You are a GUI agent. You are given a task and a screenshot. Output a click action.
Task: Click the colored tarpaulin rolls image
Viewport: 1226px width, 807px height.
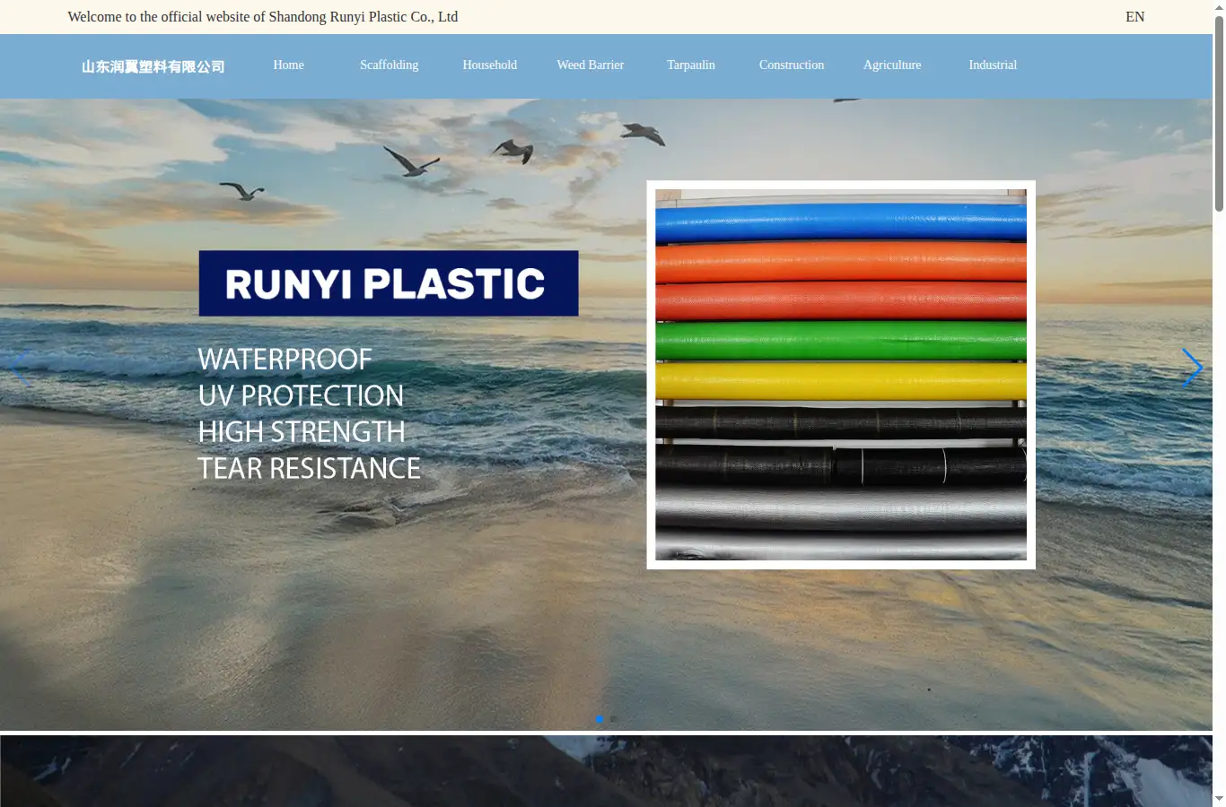tap(841, 375)
